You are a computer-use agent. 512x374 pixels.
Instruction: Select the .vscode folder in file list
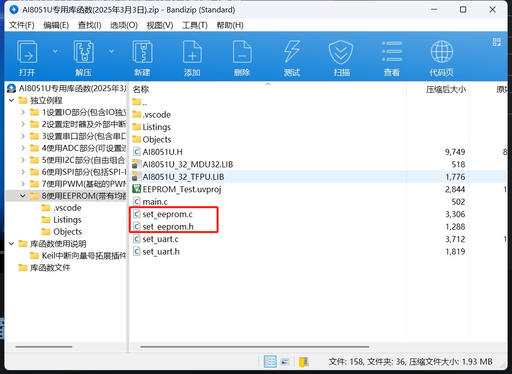pos(151,115)
